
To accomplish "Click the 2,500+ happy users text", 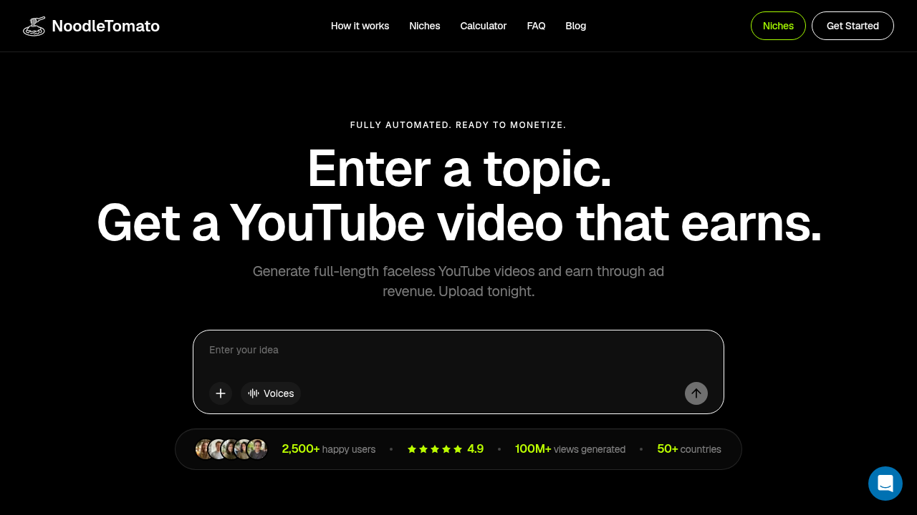I will pos(329,449).
